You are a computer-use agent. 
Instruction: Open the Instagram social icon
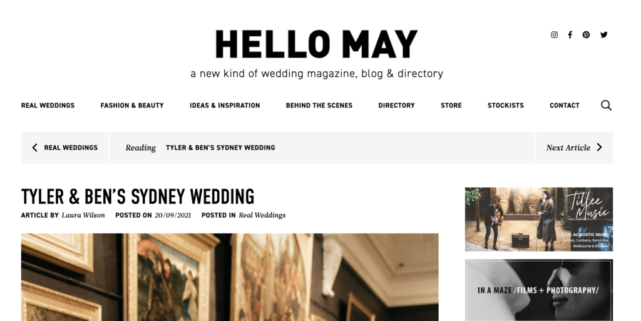point(554,34)
